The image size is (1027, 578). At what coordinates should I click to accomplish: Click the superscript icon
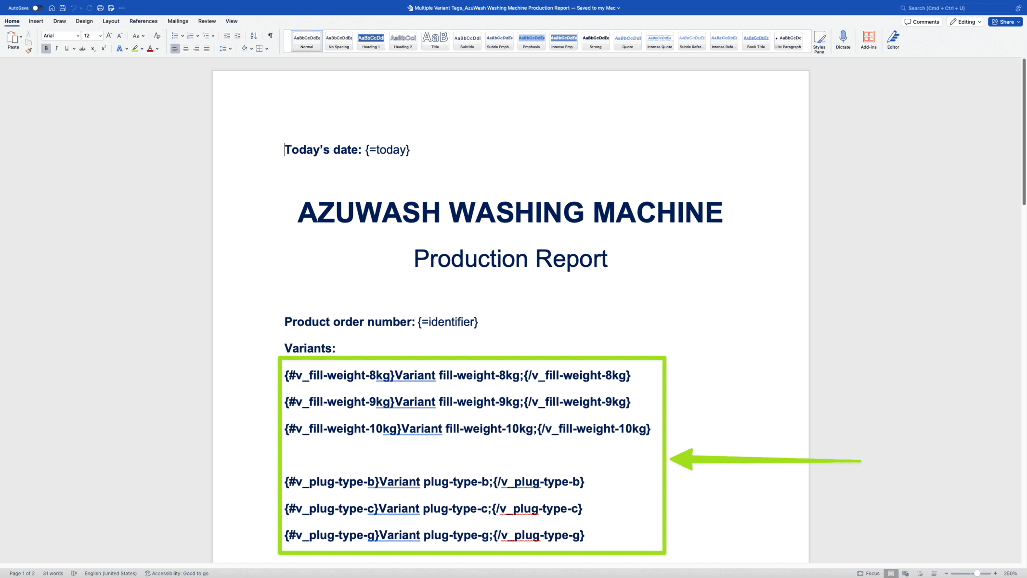click(104, 49)
